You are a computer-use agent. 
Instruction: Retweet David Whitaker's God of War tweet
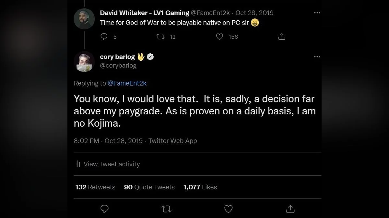click(x=160, y=36)
